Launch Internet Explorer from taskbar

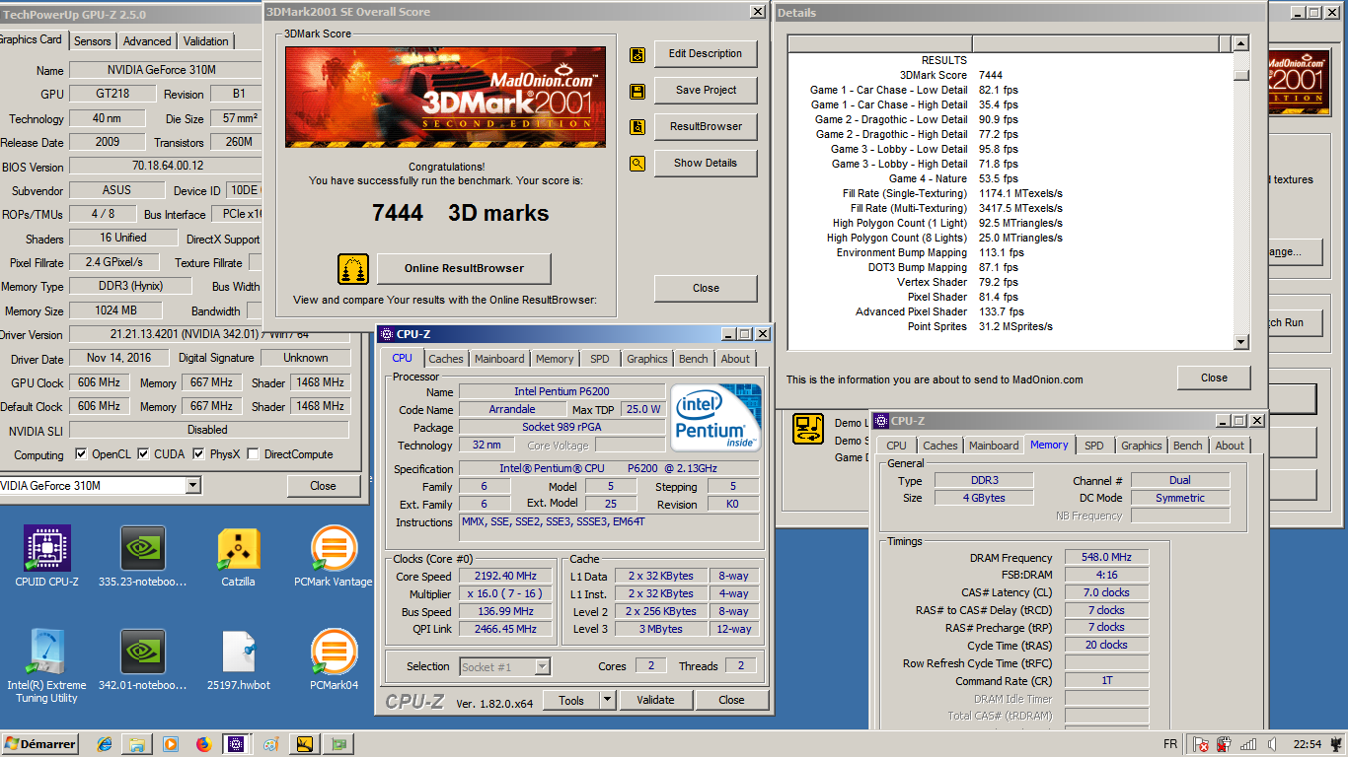click(x=105, y=744)
